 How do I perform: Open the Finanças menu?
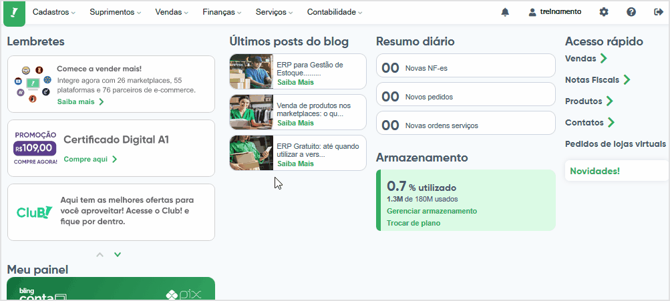point(222,12)
